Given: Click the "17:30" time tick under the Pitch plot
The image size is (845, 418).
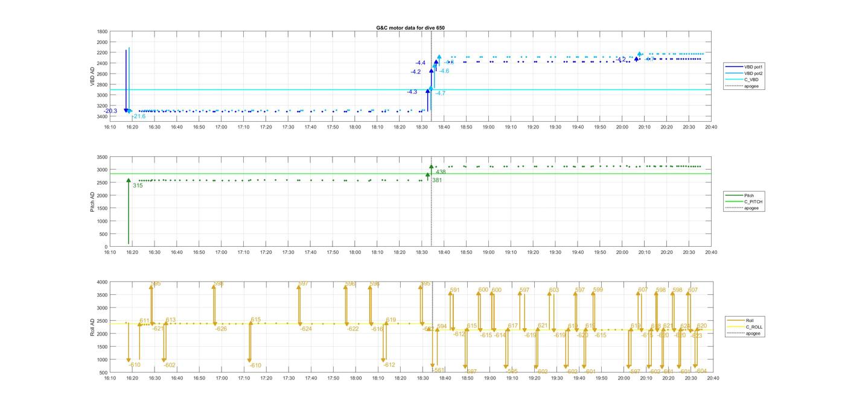Looking at the screenshot, I should [288, 253].
